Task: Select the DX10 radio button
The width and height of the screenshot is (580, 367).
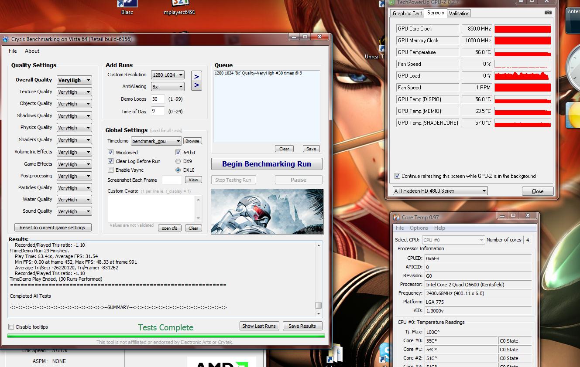Action: 178,170
